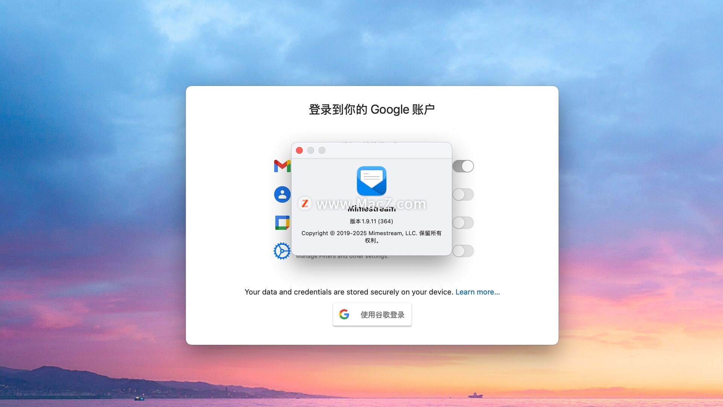Click the 登录到你的 Google 账户 heading
This screenshot has width=723, height=407.
pyautogui.click(x=372, y=110)
